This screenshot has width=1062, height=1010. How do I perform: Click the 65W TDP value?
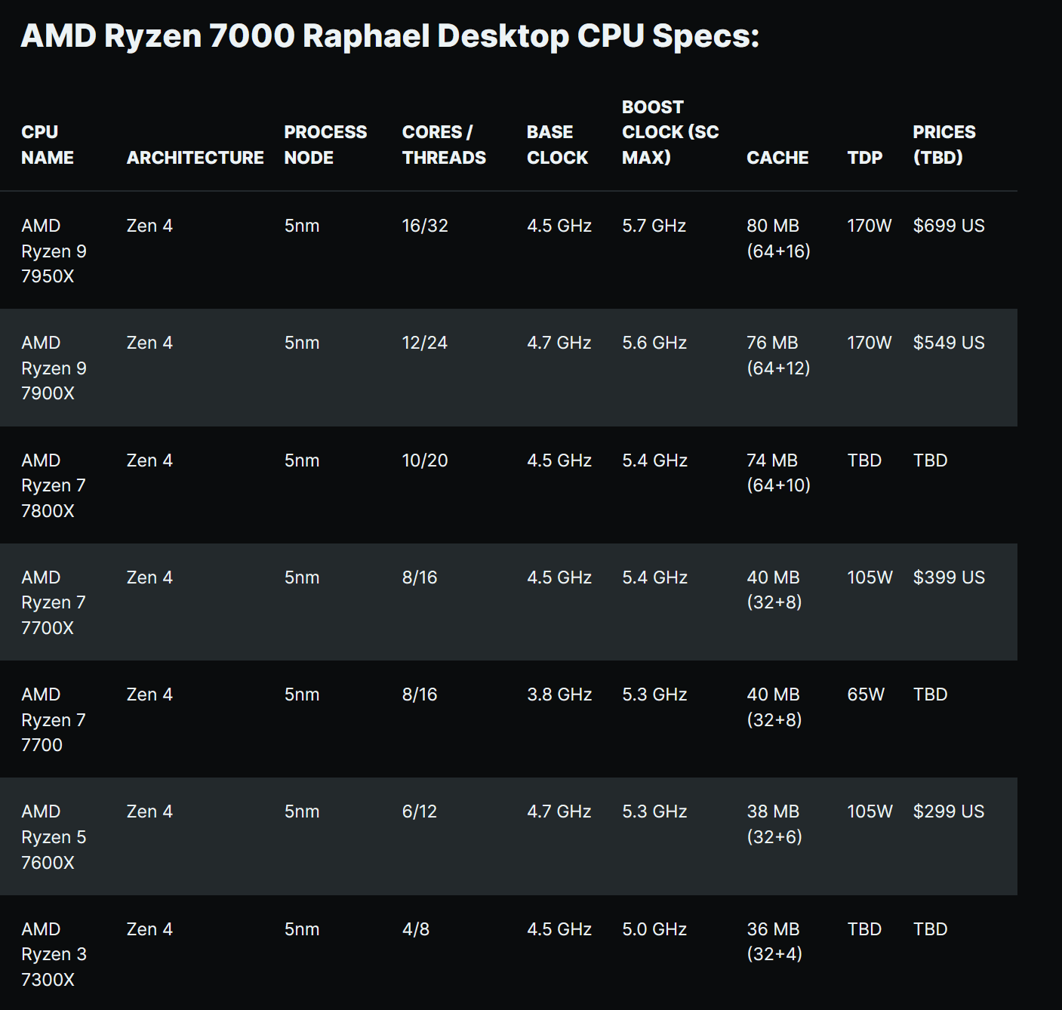click(866, 694)
